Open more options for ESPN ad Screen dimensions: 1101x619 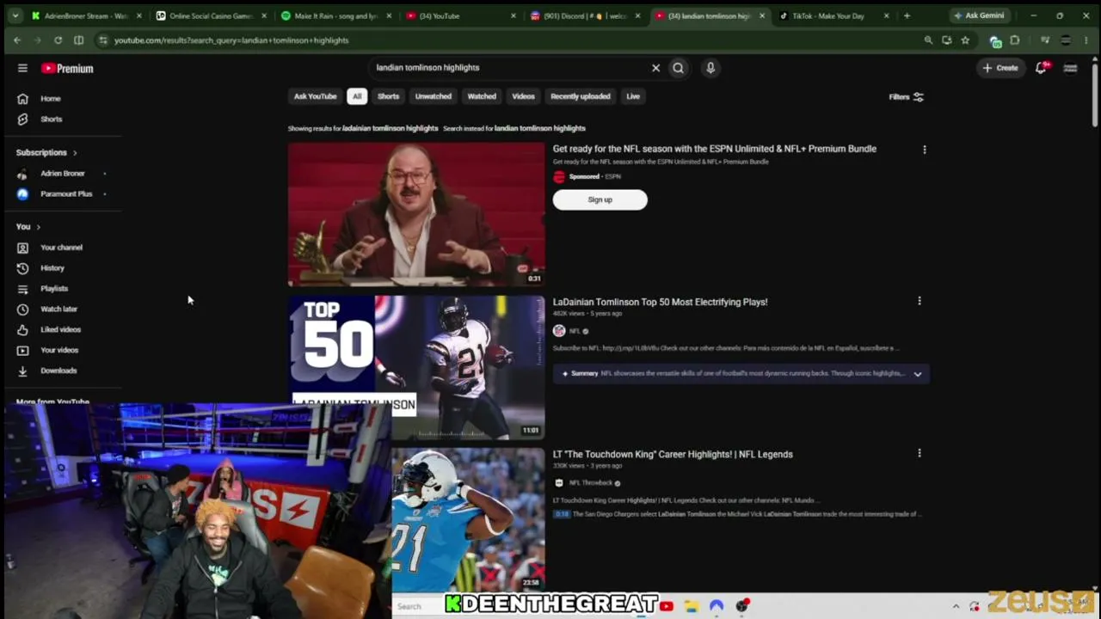[925, 150]
